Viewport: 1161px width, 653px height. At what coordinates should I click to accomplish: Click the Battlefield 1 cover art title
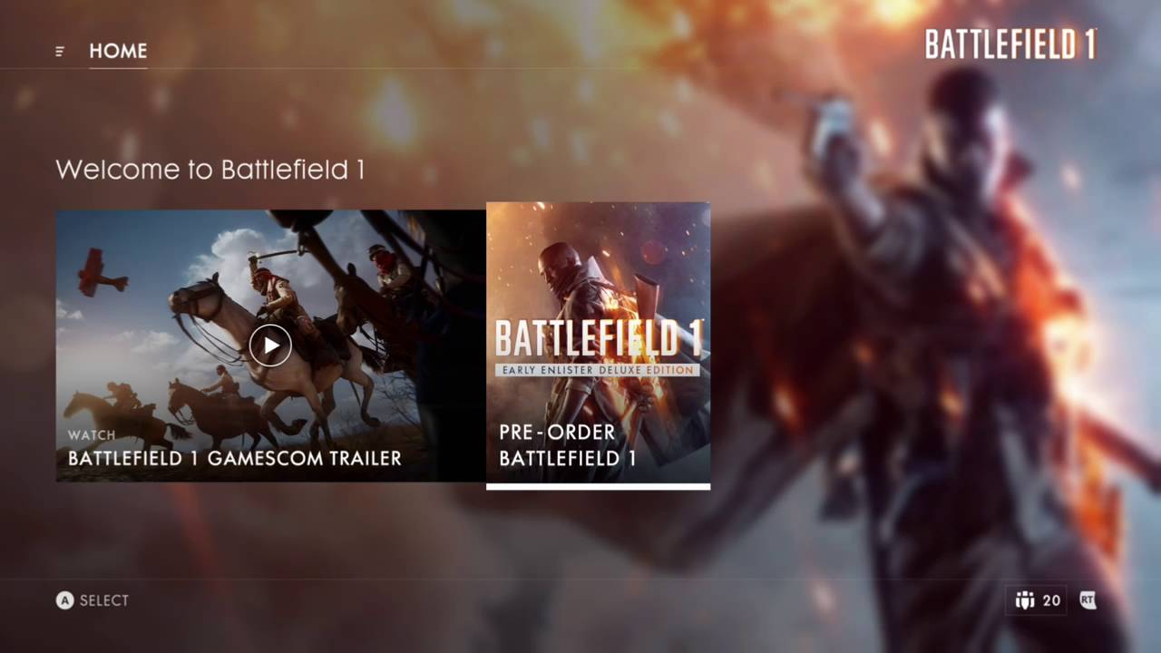[599, 338]
